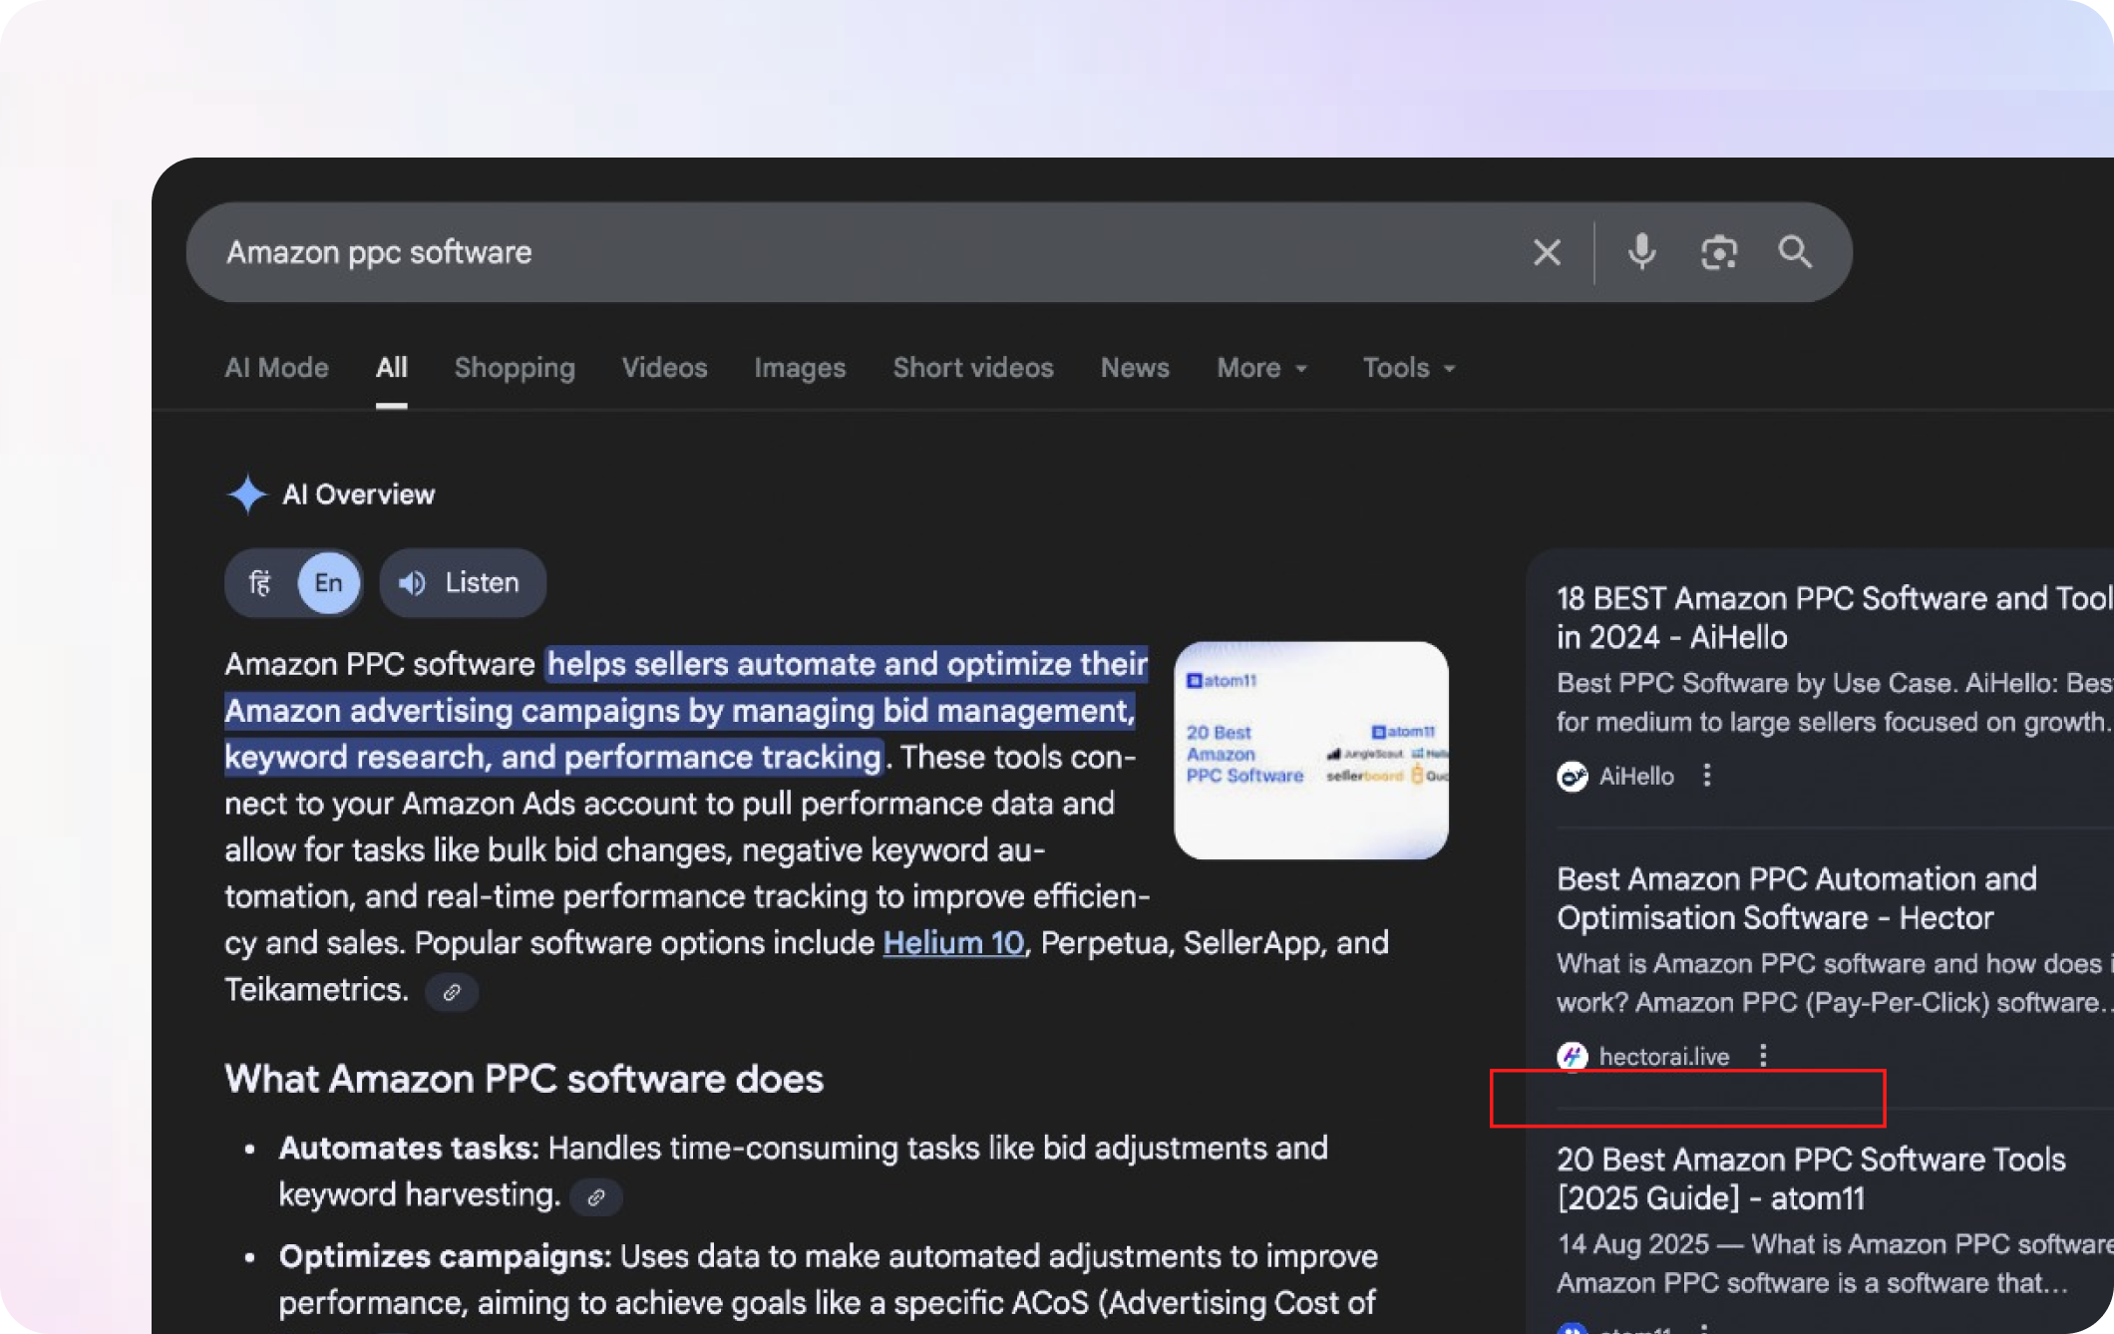Submit search with the magnifying glass icon
Screen dimensions: 2114x1334
click(1795, 252)
